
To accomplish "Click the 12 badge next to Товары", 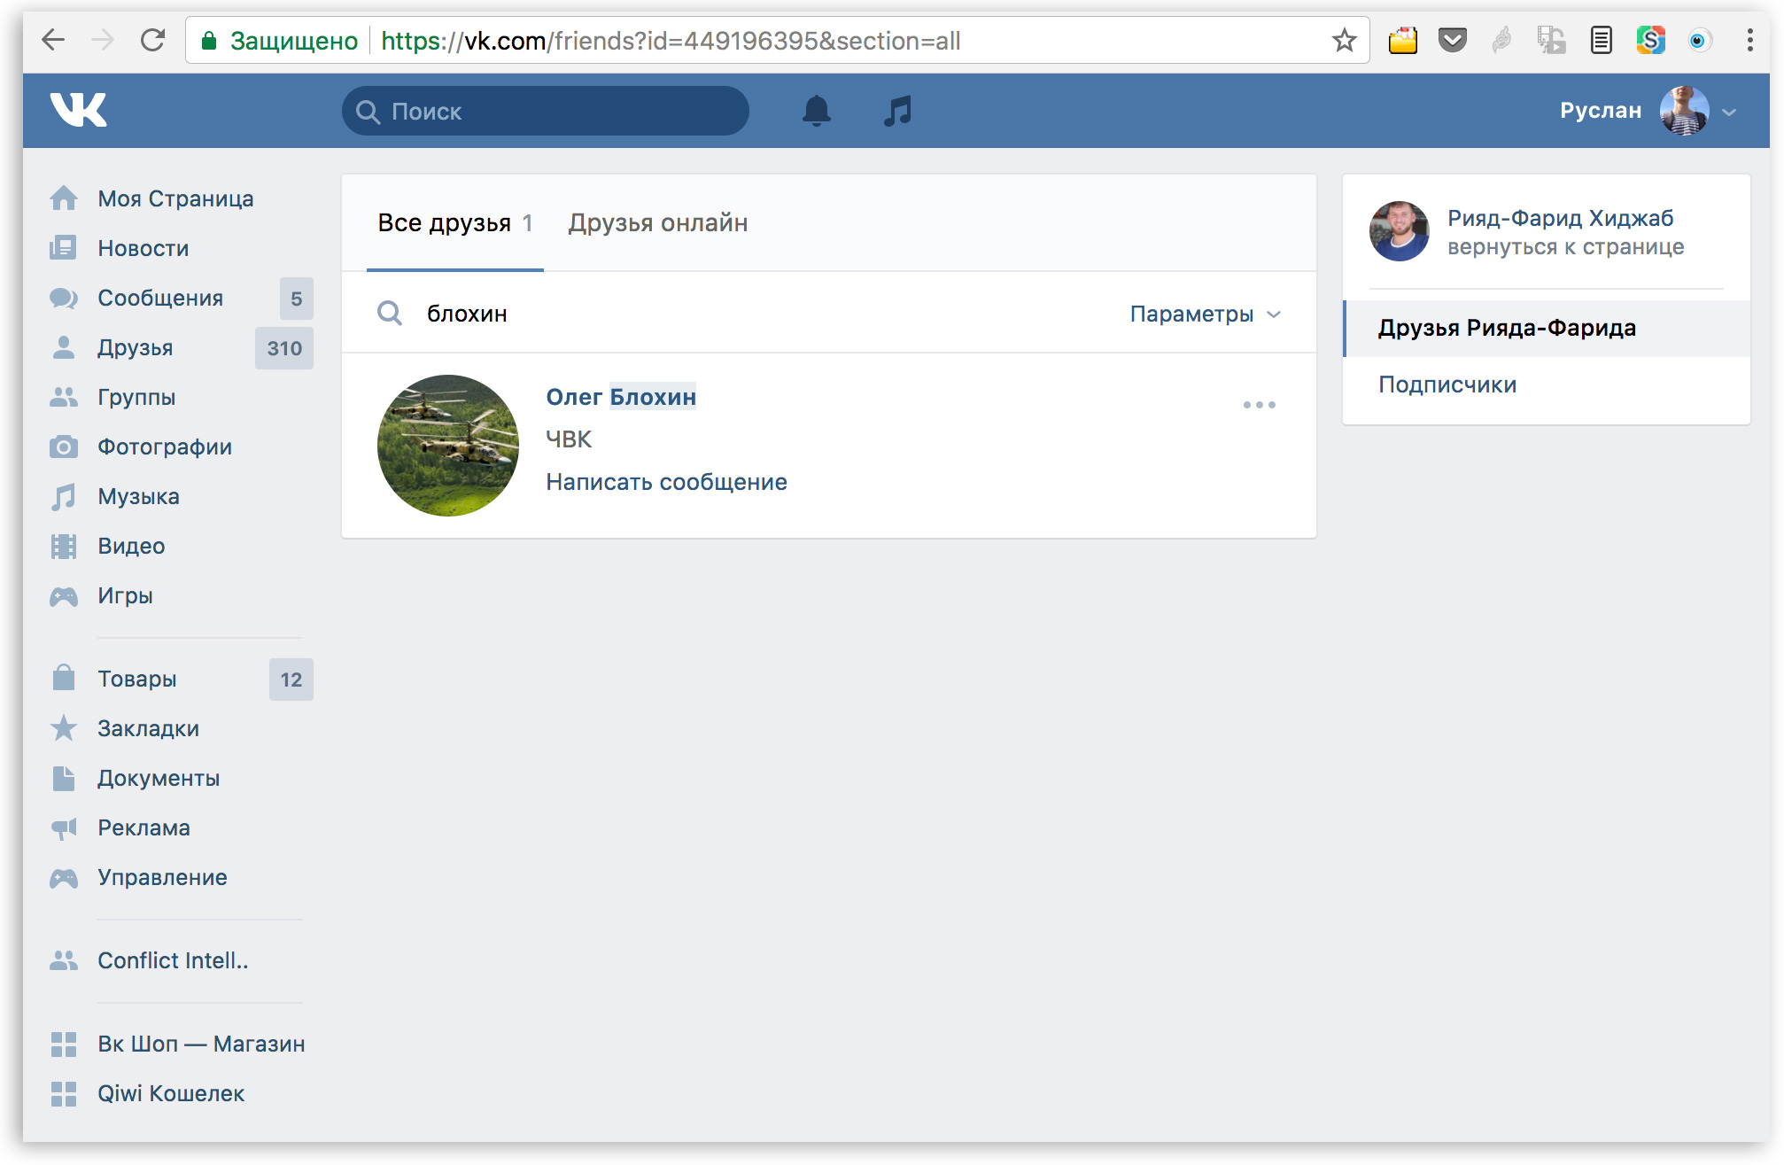I will pyautogui.click(x=291, y=680).
